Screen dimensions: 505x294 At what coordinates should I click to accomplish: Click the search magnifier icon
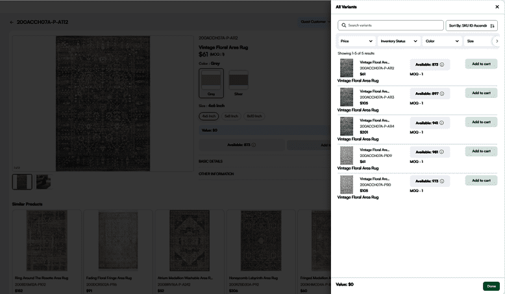point(343,25)
